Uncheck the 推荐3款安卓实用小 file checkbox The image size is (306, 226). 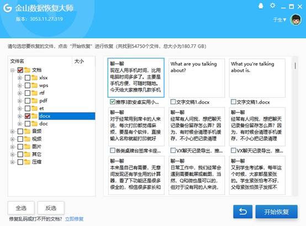(113, 102)
